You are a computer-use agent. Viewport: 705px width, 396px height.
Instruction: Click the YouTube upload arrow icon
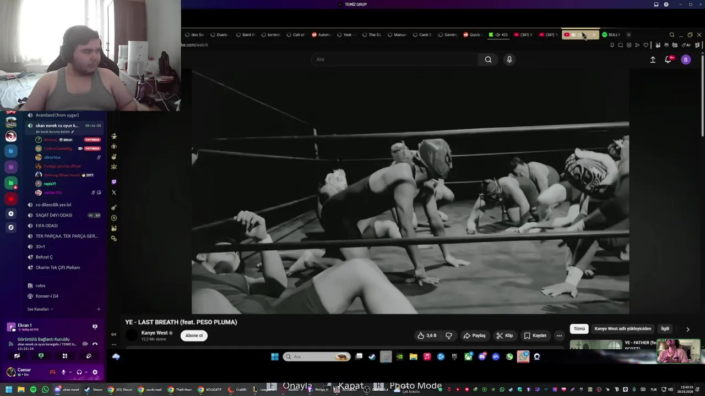(653, 59)
